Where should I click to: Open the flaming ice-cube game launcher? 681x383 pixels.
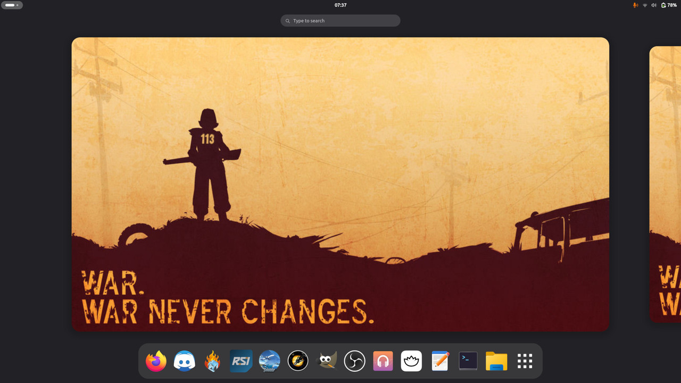pyautogui.click(x=212, y=361)
